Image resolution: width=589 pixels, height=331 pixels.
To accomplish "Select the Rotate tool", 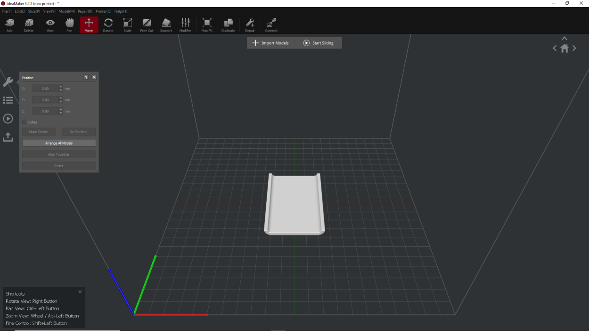I will pos(108,25).
